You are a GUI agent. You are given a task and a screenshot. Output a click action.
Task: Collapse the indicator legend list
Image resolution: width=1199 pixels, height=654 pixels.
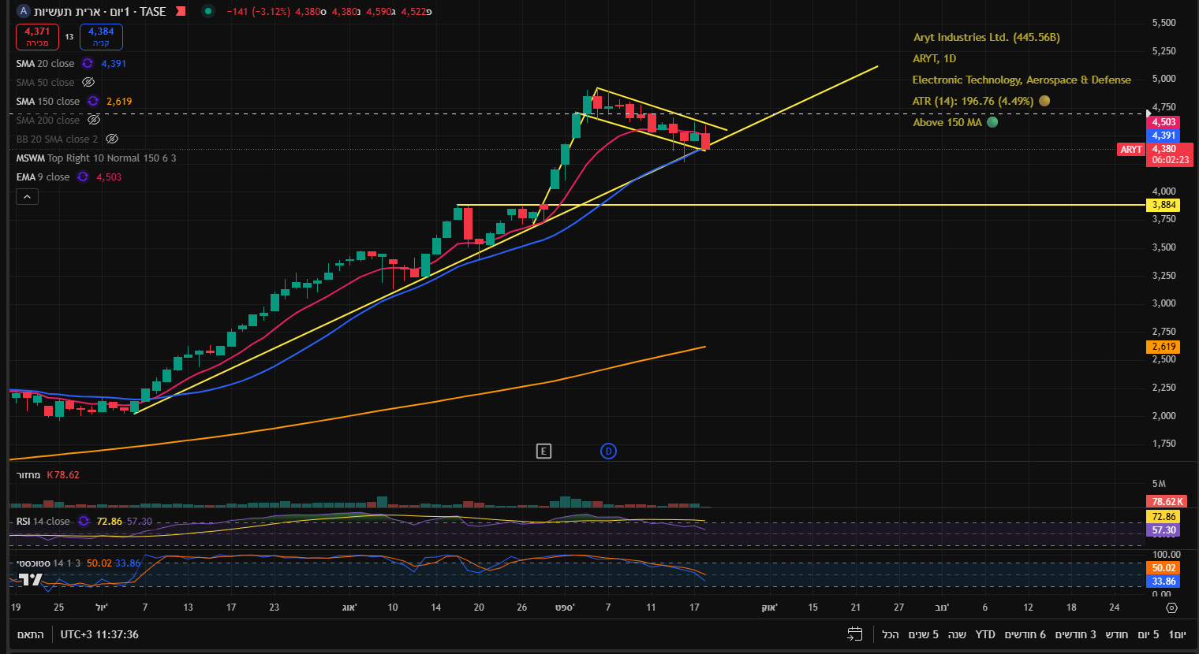[27, 196]
